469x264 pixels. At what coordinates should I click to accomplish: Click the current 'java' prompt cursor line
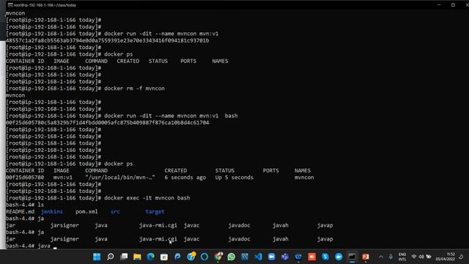(31, 246)
